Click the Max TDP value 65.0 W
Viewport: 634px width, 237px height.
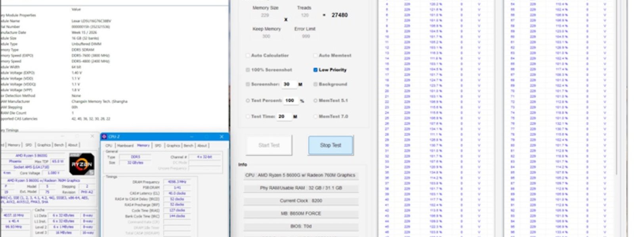pos(58,162)
